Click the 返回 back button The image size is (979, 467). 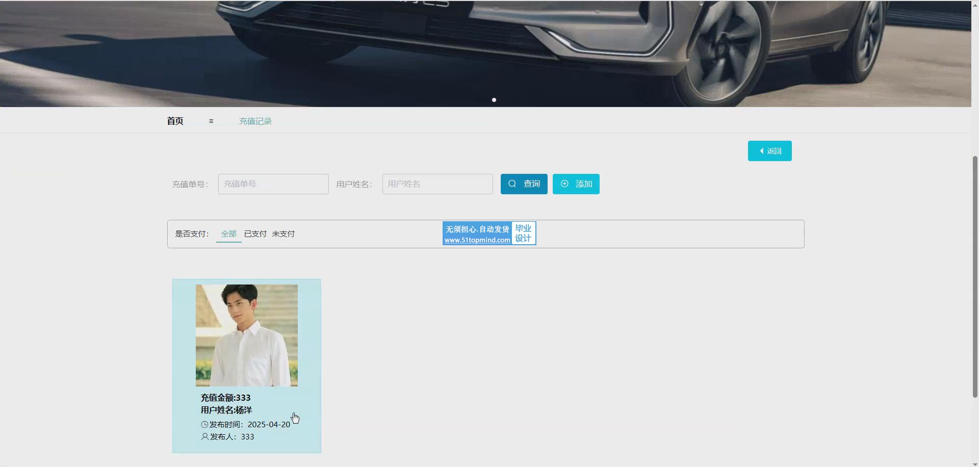(x=769, y=151)
